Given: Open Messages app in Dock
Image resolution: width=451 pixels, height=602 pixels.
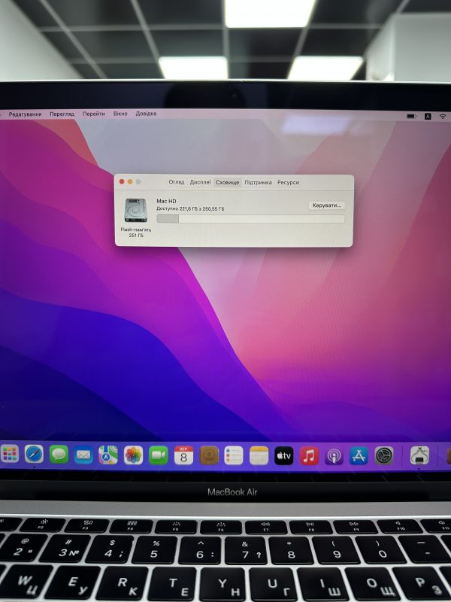Looking at the screenshot, I should pyautogui.click(x=59, y=455).
